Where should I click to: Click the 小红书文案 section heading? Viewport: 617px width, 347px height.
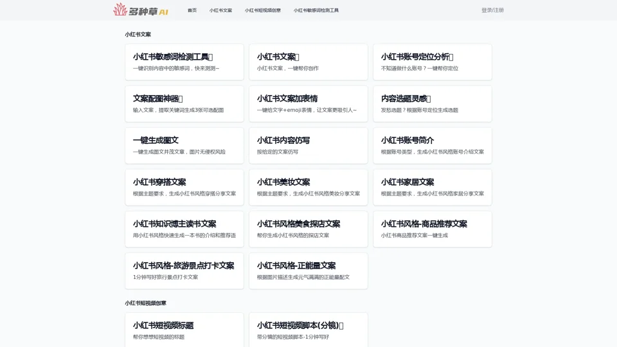coord(138,34)
